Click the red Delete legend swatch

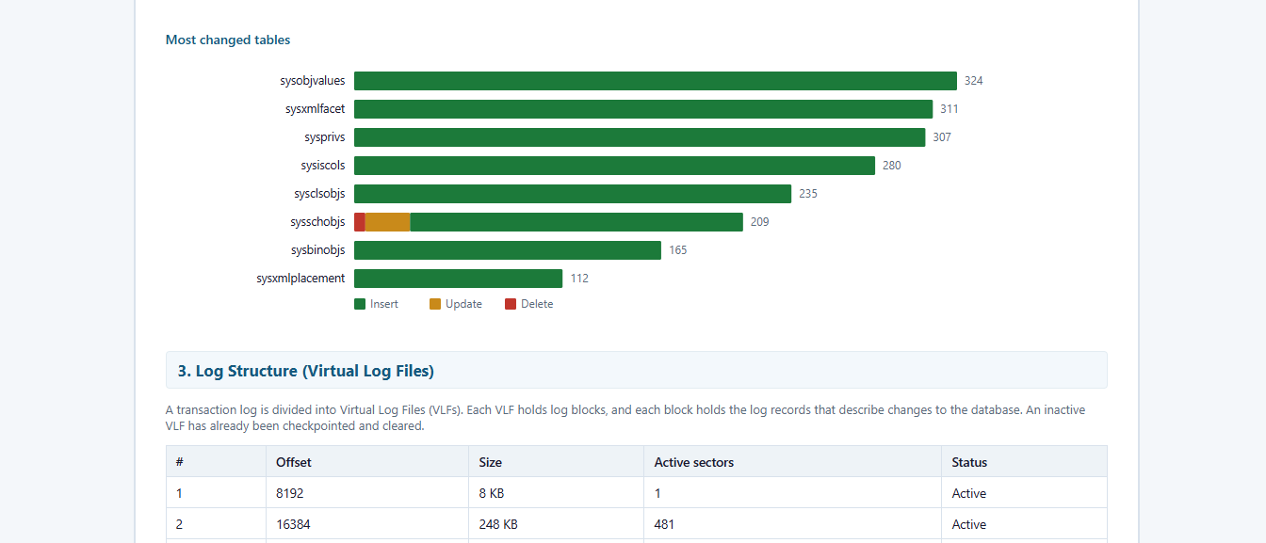[511, 304]
